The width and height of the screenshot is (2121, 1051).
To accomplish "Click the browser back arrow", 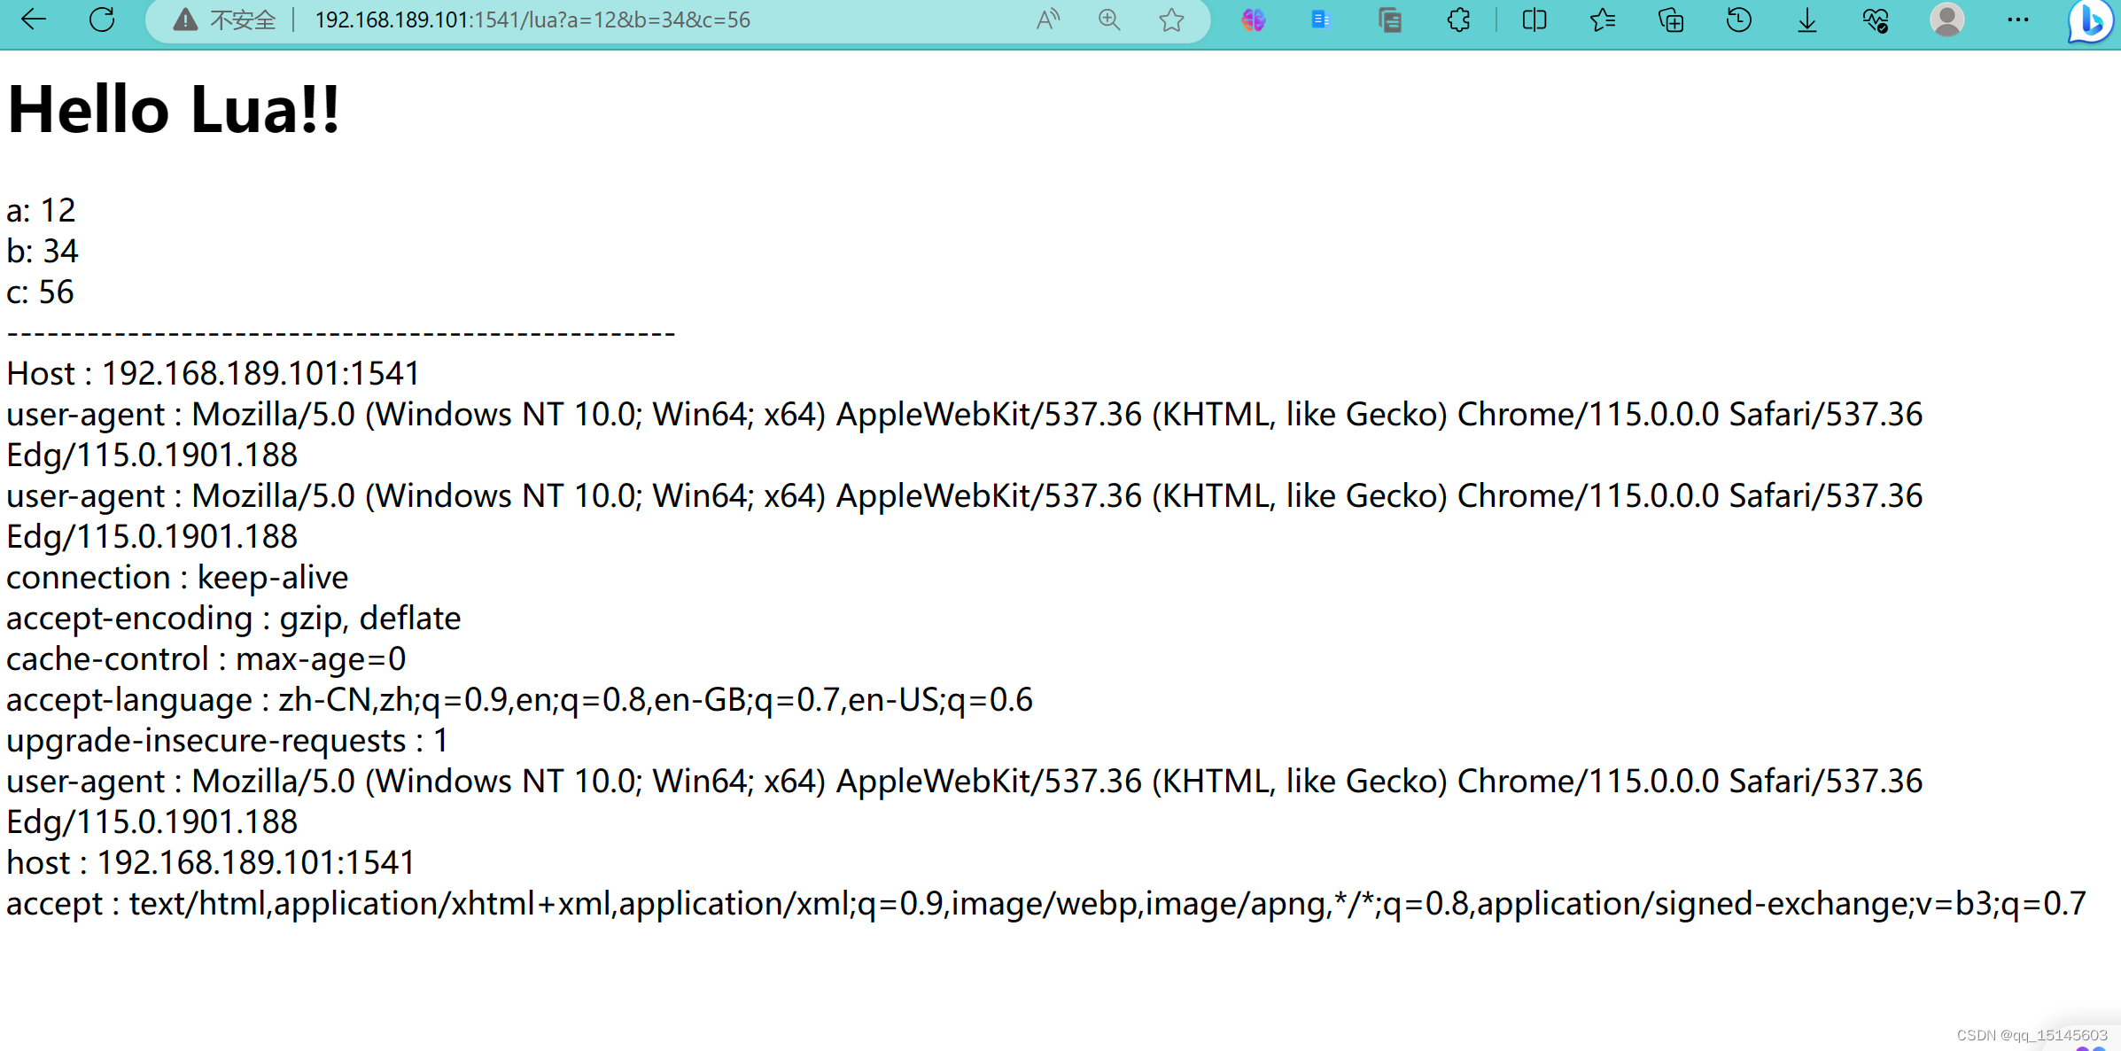I will (33, 19).
